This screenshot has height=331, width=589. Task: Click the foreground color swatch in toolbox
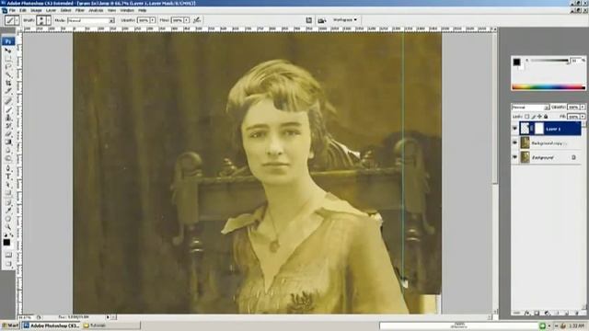click(6, 243)
